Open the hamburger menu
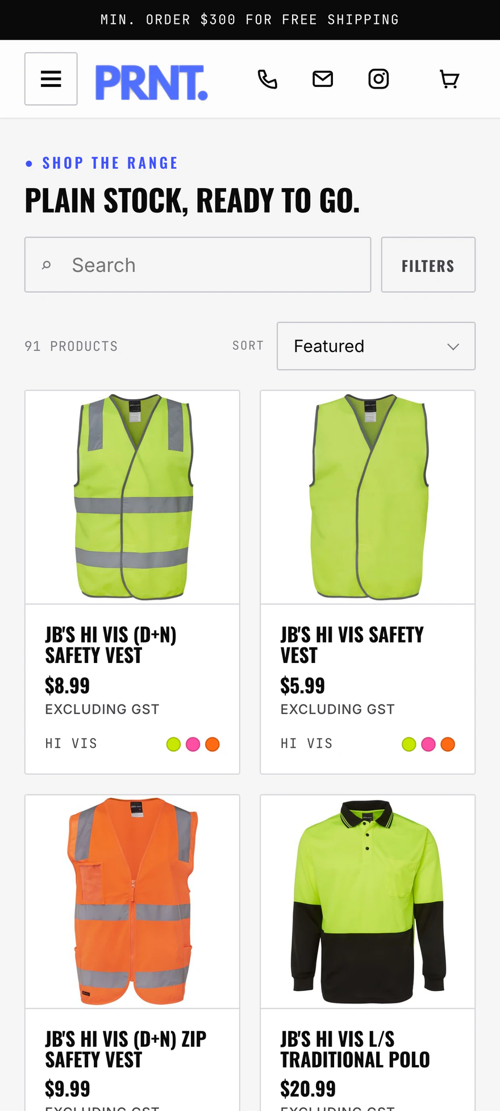This screenshot has width=500, height=1111. 51,79
